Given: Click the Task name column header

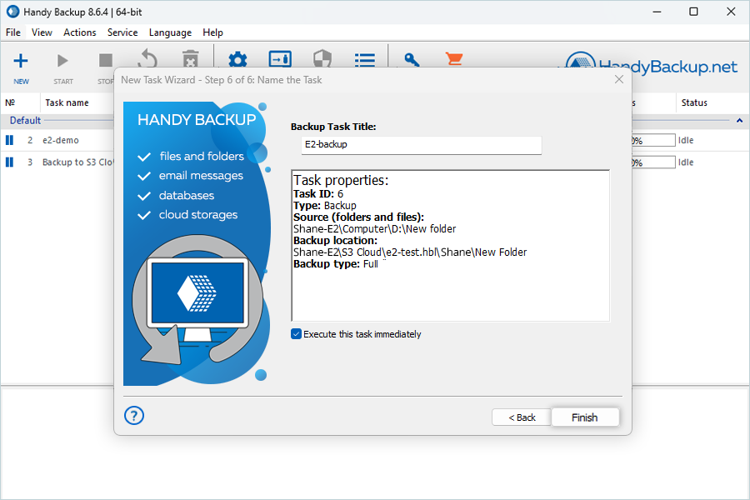Looking at the screenshot, I should 67,102.
